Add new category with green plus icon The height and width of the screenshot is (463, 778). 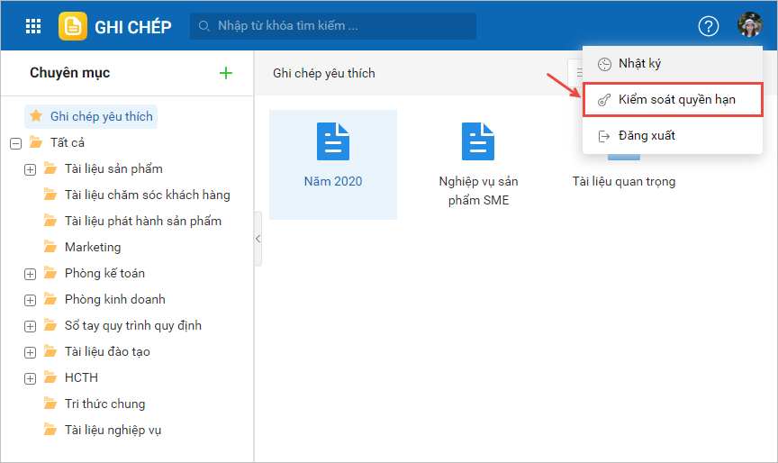point(226,73)
